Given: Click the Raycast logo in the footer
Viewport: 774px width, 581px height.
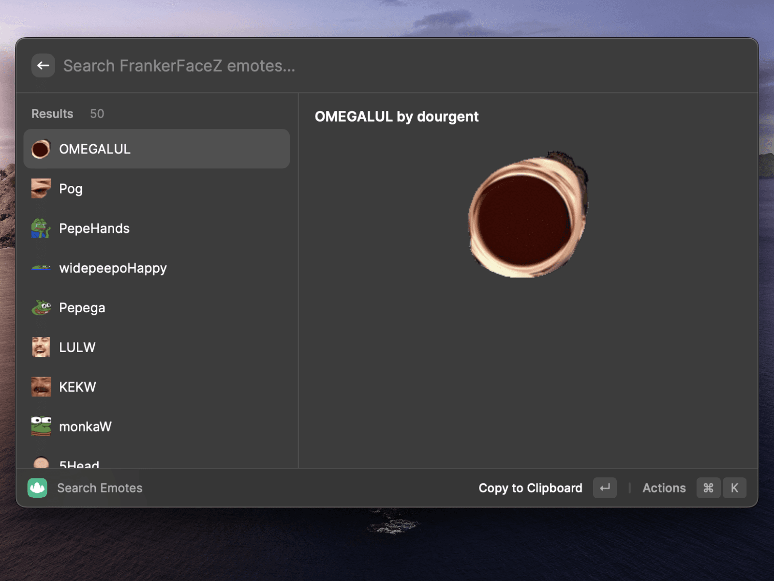Looking at the screenshot, I should 37,488.
